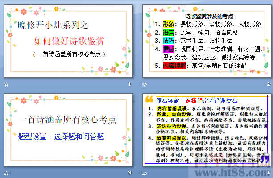Click the yellow 内容情感设误 text on slide 4
The image size is (273, 178).
point(172,108)
